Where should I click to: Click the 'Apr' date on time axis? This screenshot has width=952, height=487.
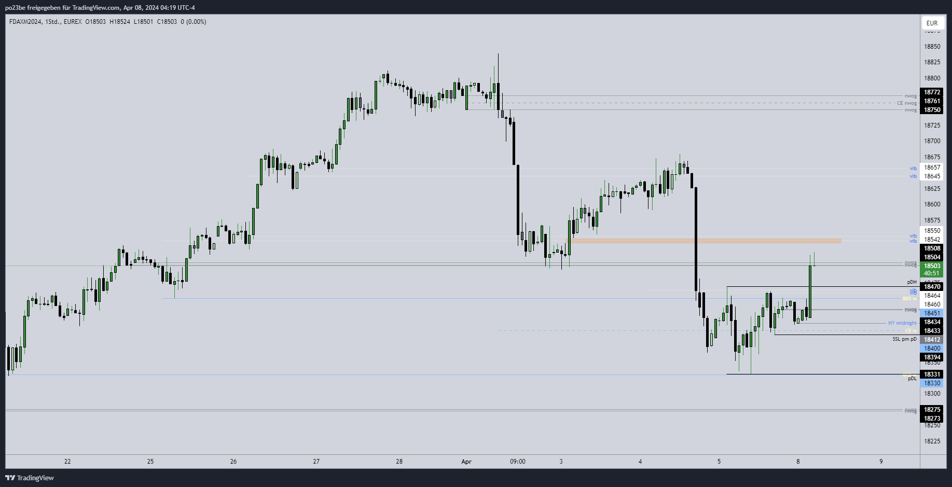466,462
